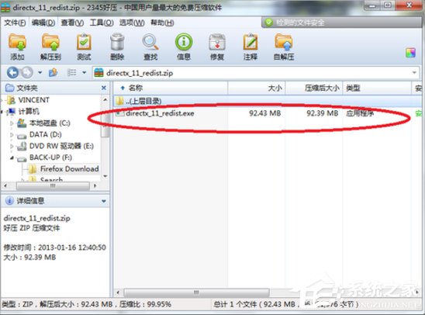Image resolution: width=425 pixels, height=315 pixels.
Task: Collapse BACK-UP (F:) tree node
Action: pyautogui.click(x=12, y=157)
